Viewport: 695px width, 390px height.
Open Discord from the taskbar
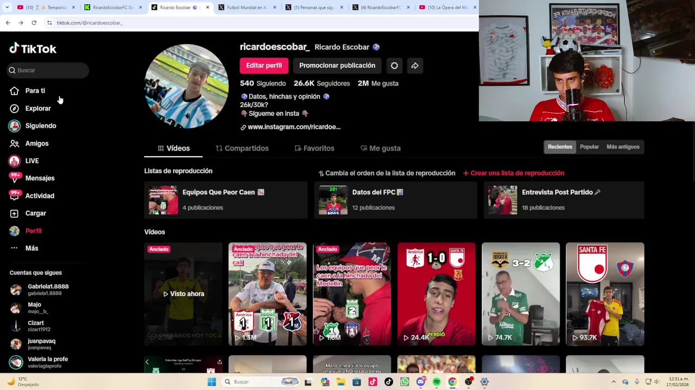[x=421, y=382]
